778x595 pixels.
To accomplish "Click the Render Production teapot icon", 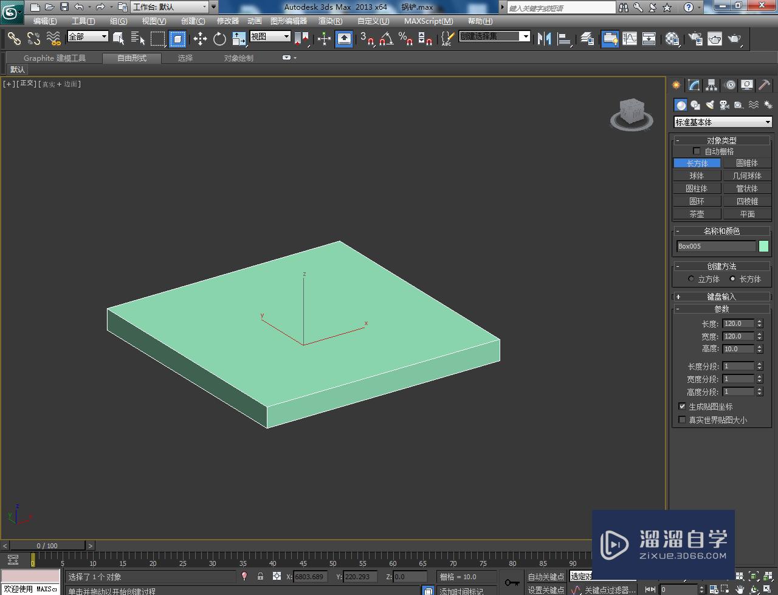I will 735,39.
